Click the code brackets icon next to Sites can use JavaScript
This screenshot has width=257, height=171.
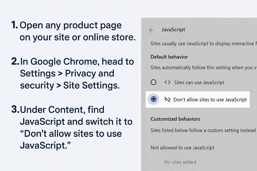(x=168, y=82)
